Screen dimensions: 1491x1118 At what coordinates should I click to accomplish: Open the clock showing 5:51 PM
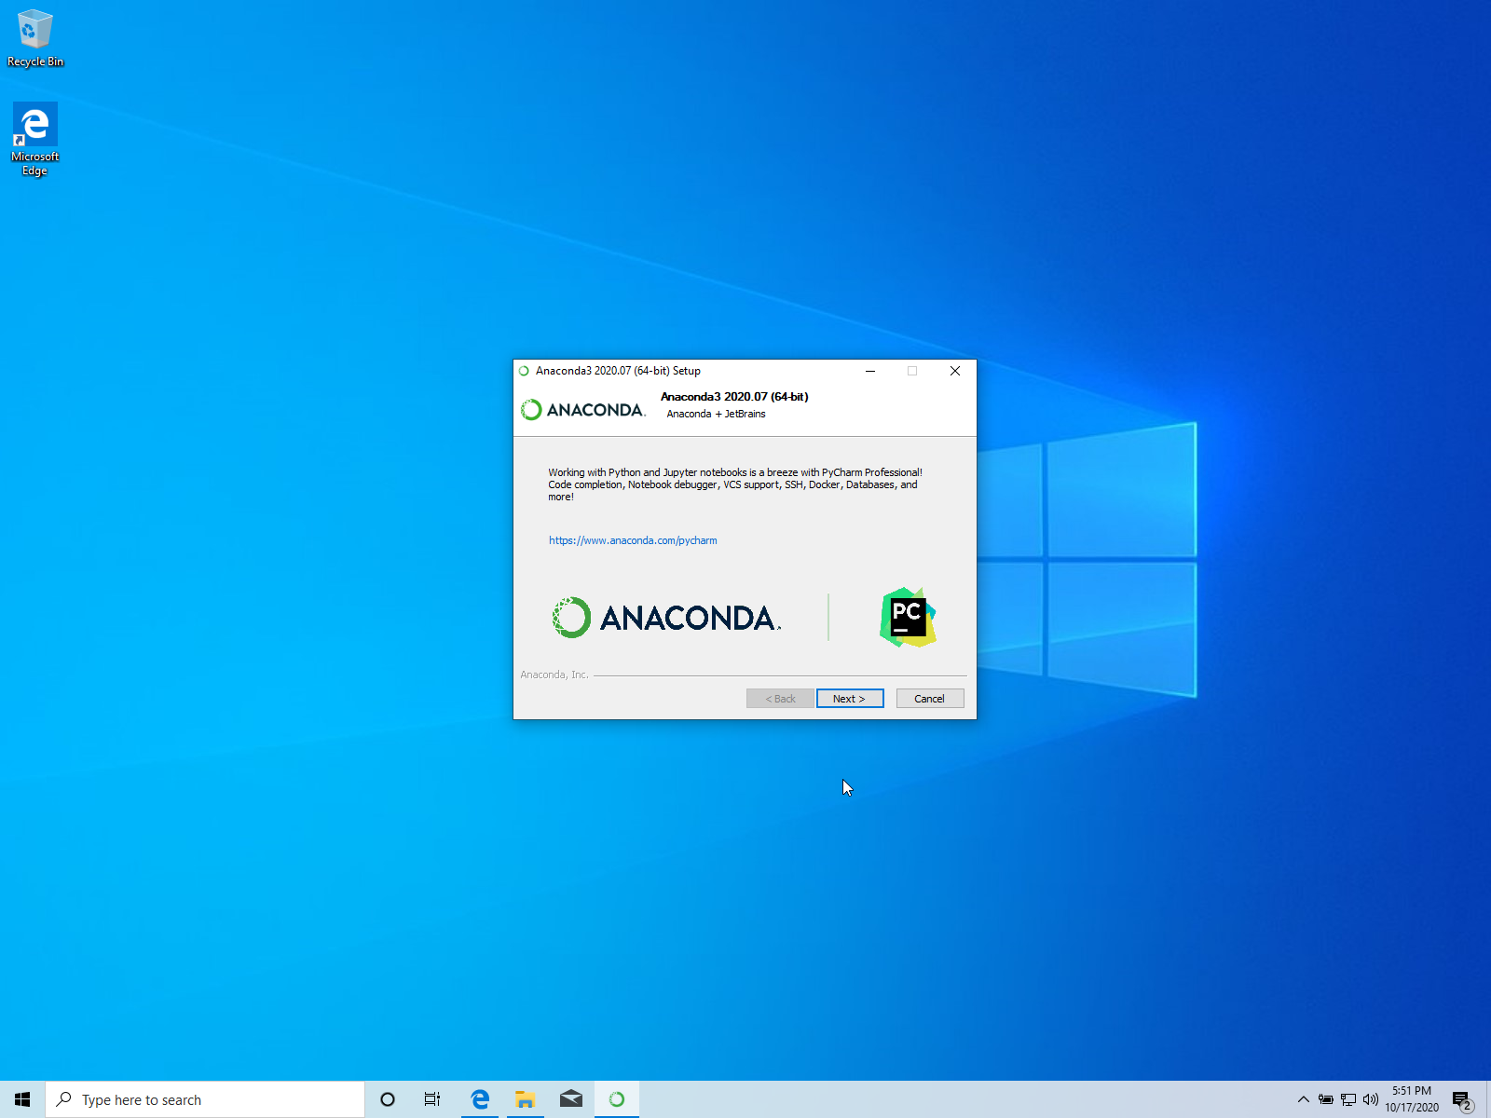tap(1412, 1099)
